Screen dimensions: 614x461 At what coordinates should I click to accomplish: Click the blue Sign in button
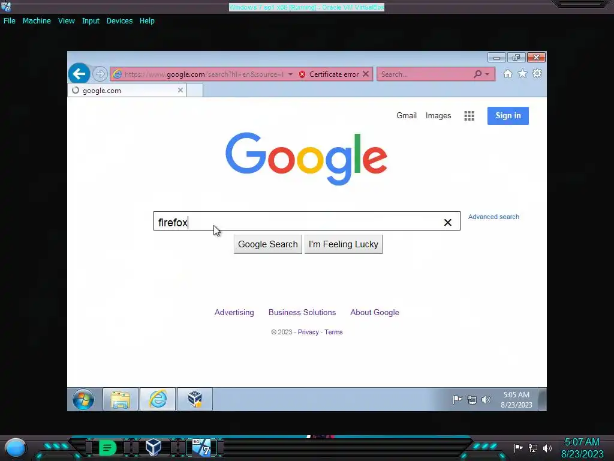508,116
